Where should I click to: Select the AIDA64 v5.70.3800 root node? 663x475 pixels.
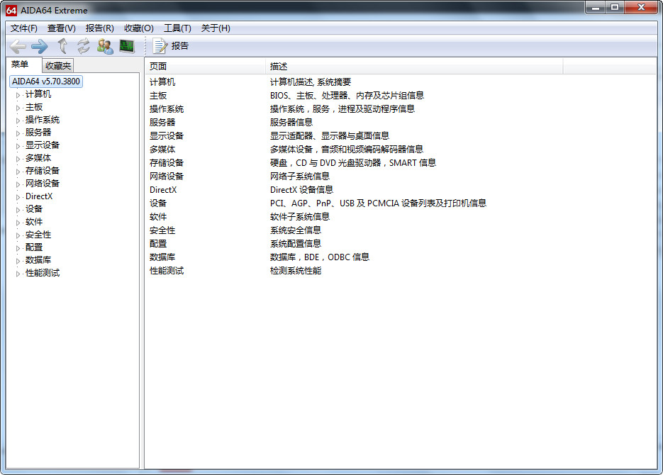click(46, 81)
